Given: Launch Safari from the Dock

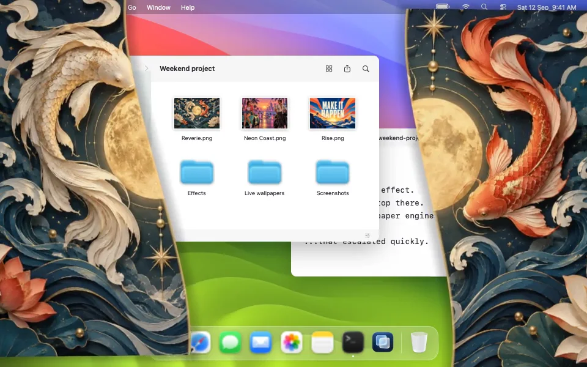Looking at the screenshot, I should (x=200, y=342).
